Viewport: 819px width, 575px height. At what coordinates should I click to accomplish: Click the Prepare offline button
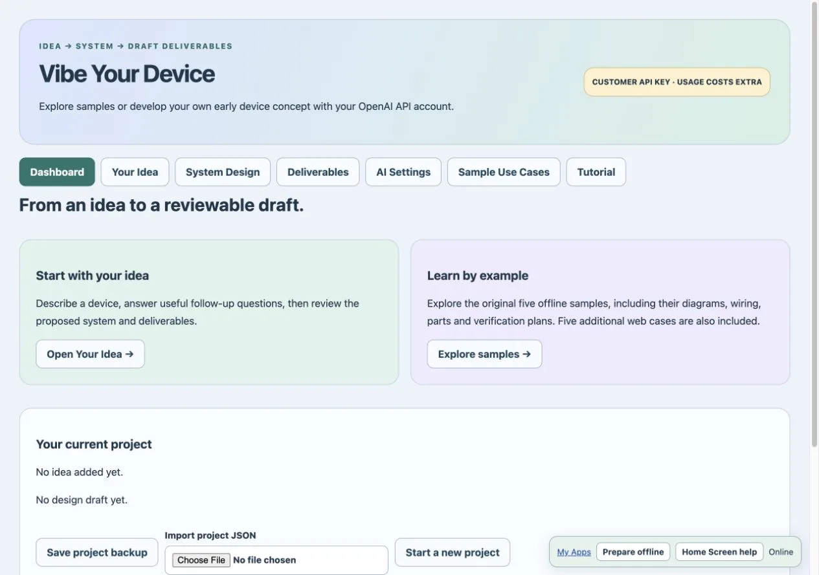tap(633, 552)
